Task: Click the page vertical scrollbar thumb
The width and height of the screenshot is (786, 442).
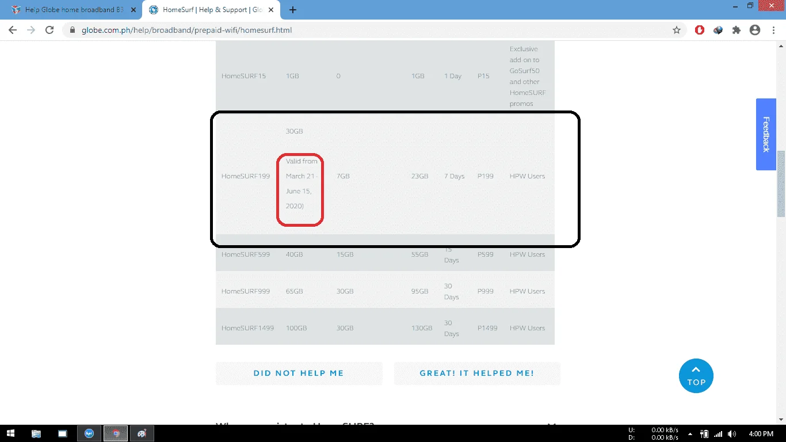Action: tap(781, 184)
